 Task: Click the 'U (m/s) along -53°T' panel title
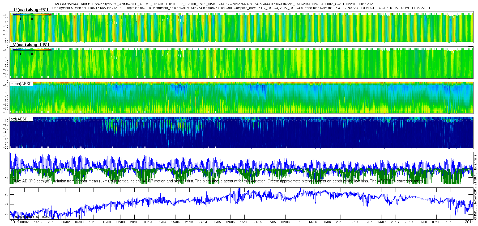31,10
